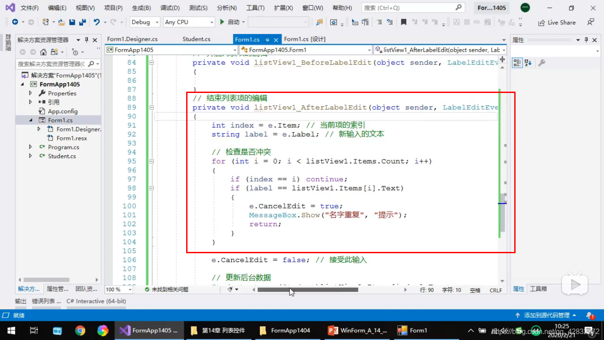Image resolution: width=604 pixels, height=340 pixels.
Task: Select App.config in Solution Explorer
Action: coord(63,111)
